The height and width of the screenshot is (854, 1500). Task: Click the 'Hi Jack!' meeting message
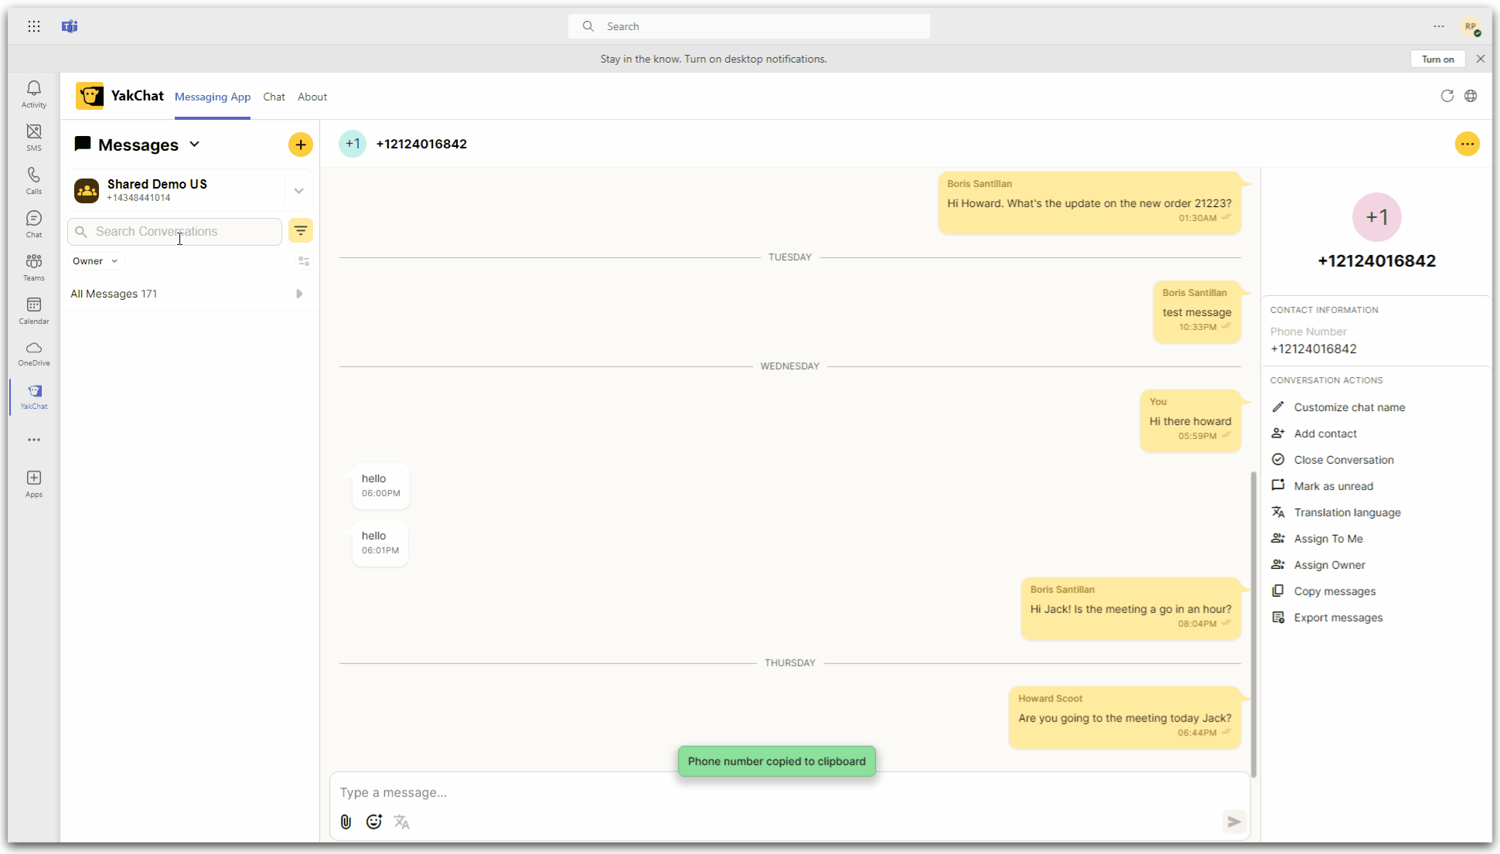1130,607
